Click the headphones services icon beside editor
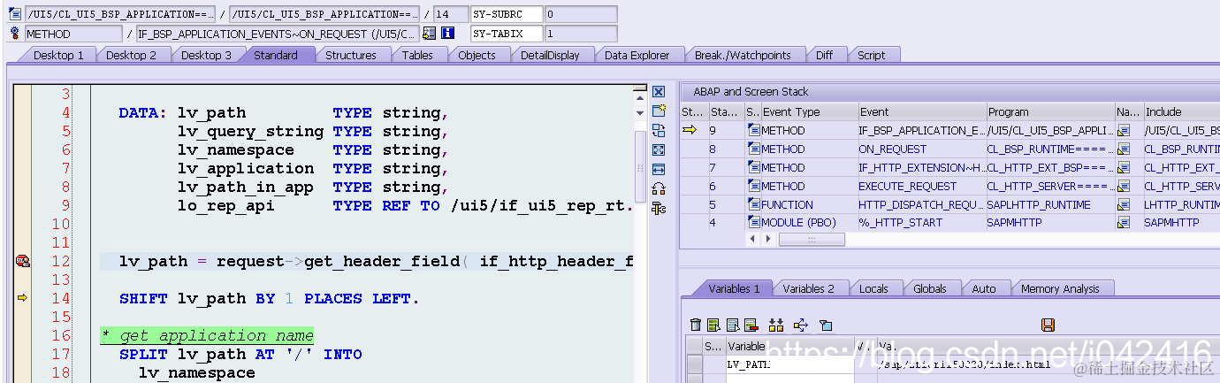 coord(658,189)
